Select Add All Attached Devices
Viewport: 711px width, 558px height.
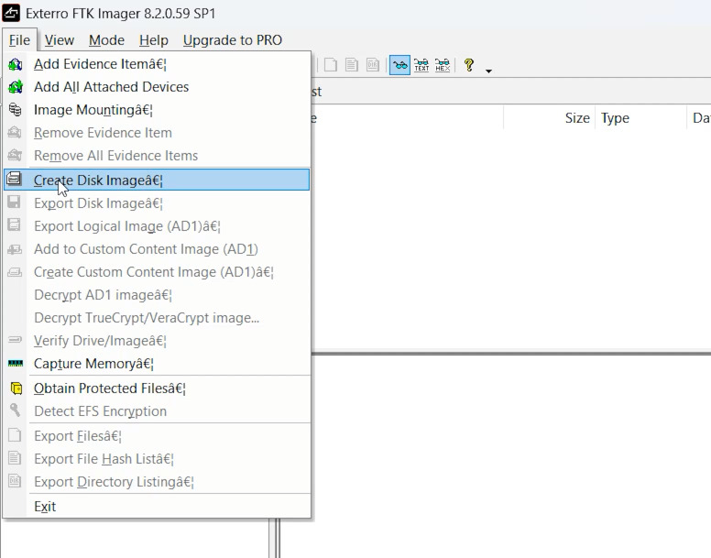[157, 87]
